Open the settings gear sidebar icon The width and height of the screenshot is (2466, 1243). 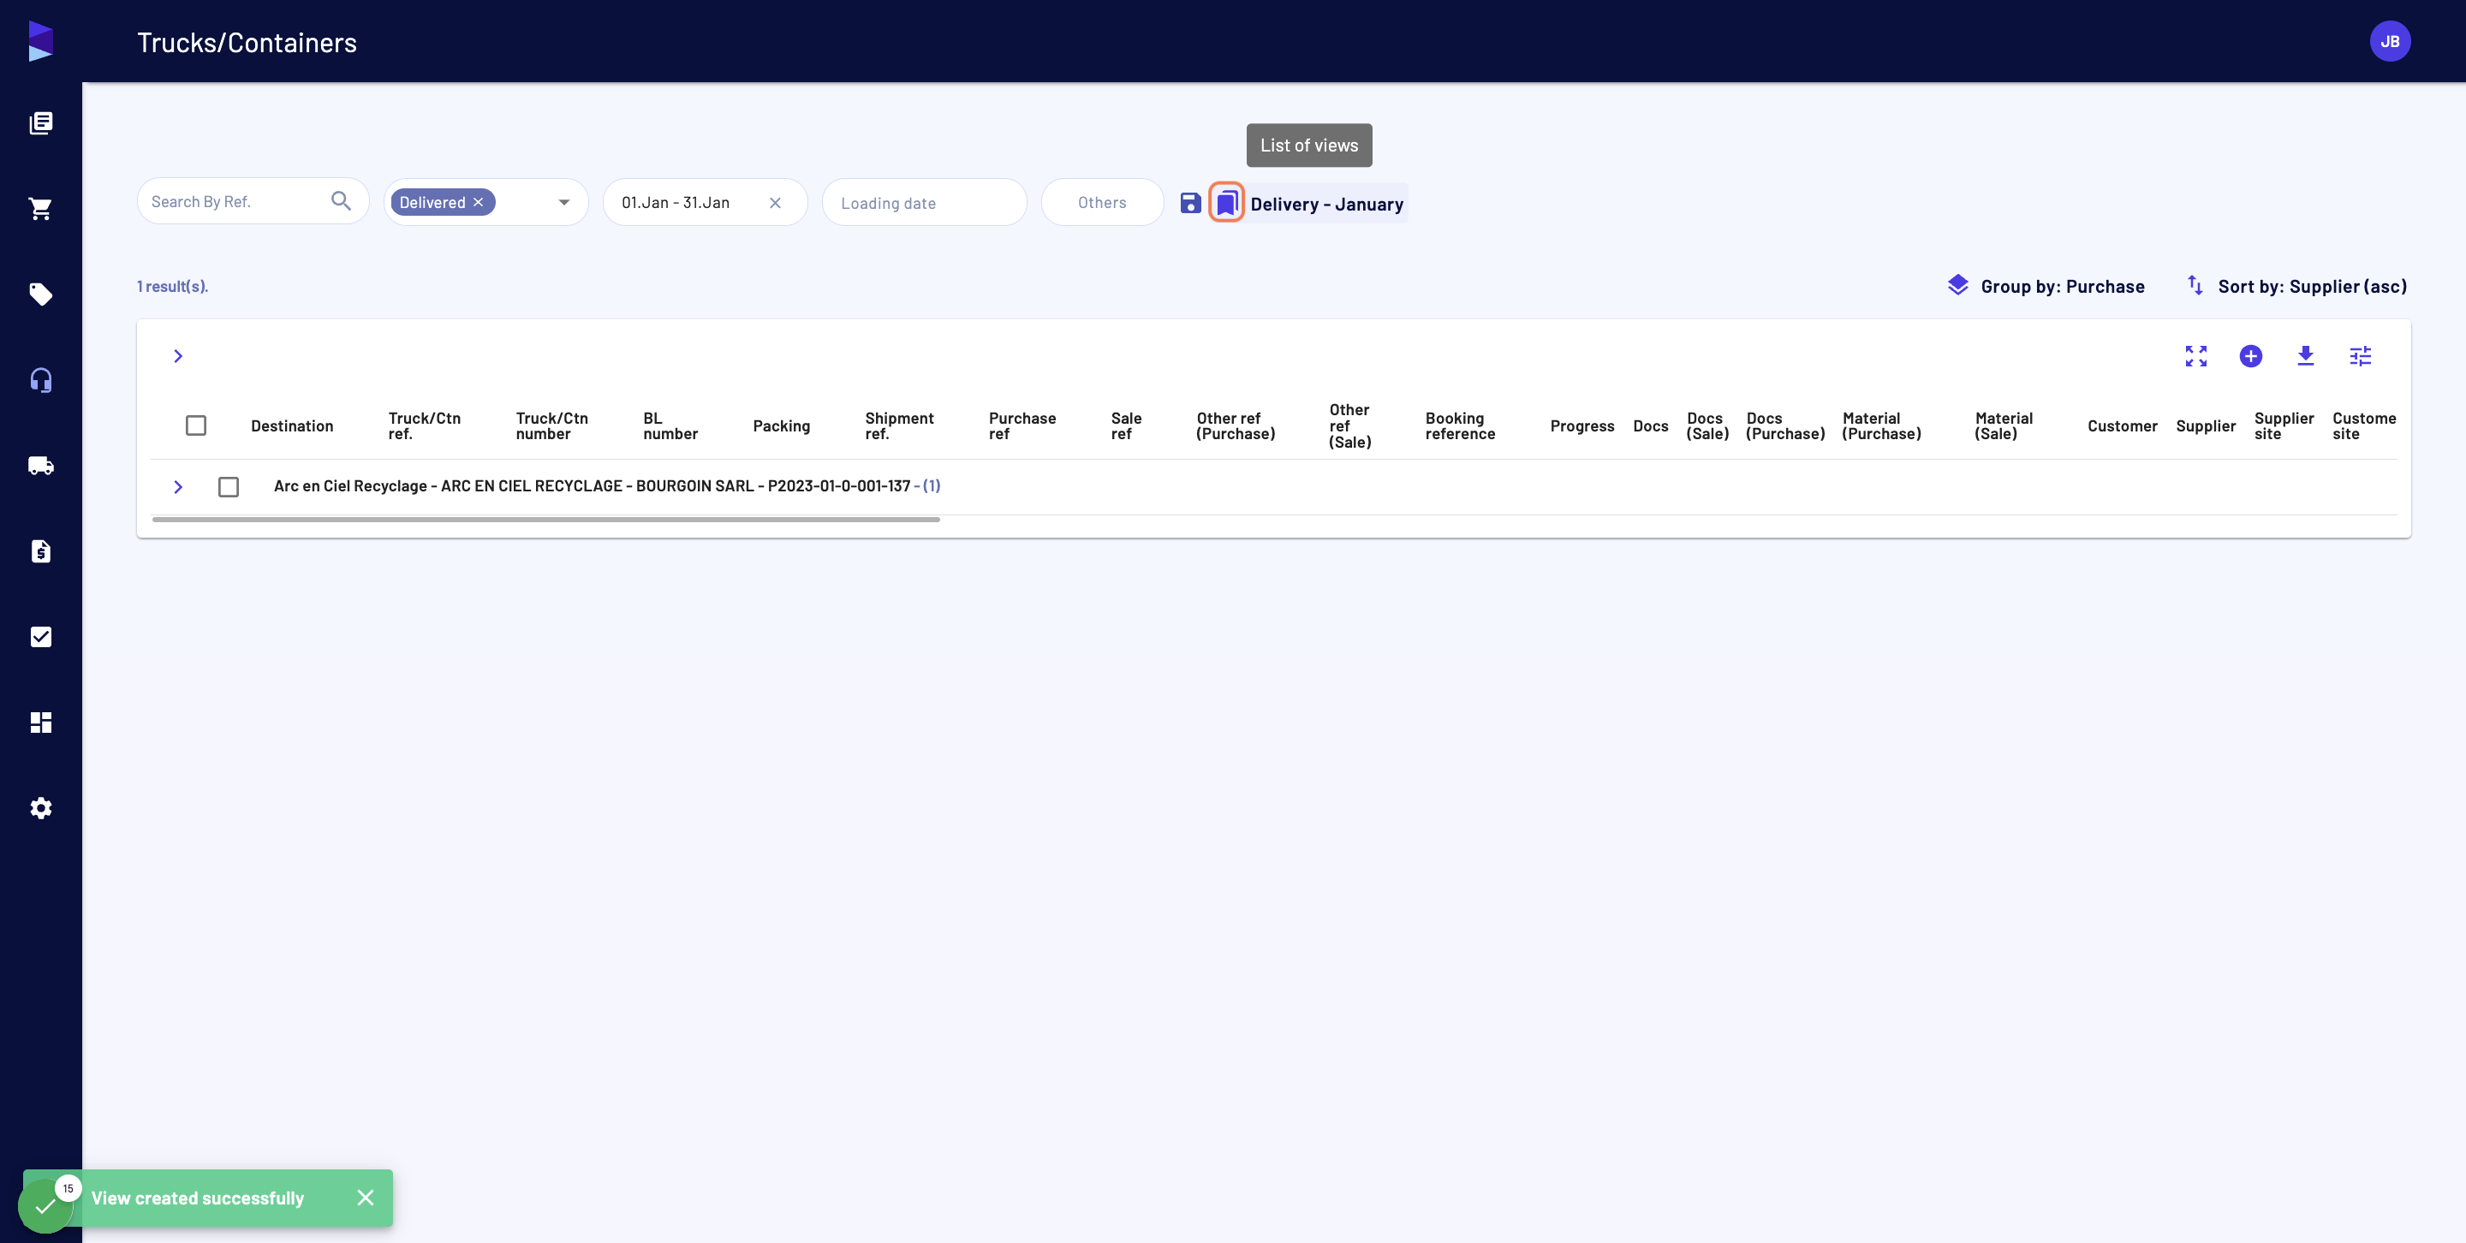tap(40, 807)
